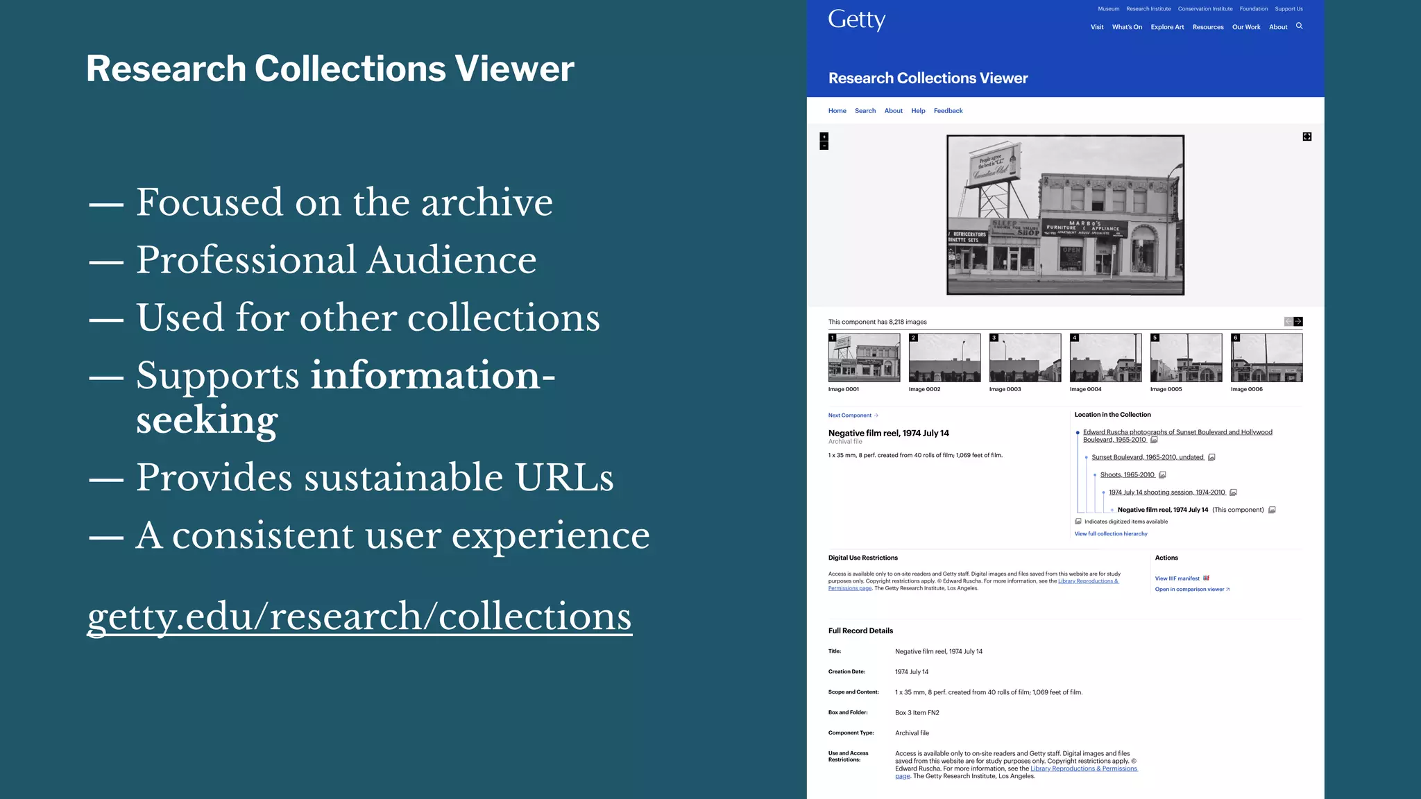This screenshot has width=1421, height=799.
Task: Click the Getty logo
Action: pos(857,20)
